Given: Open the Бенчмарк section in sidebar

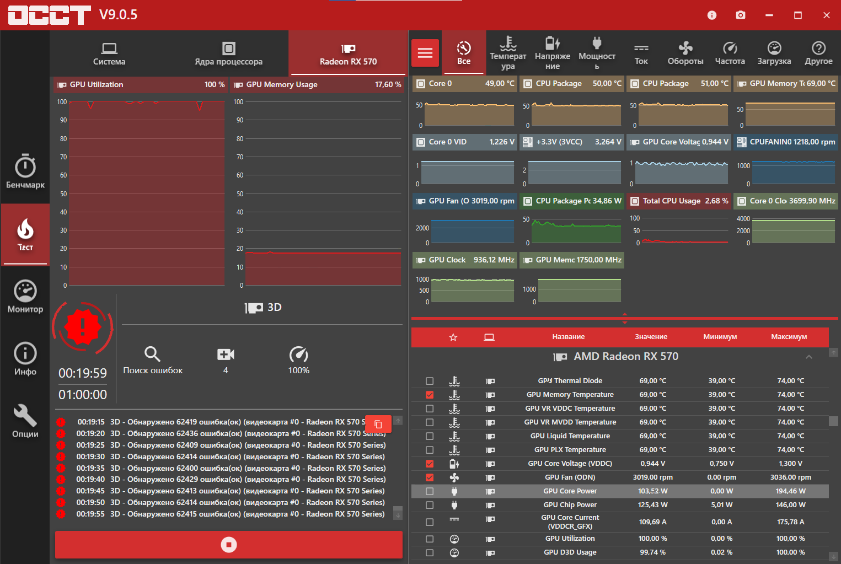Looking at the screenshot, I should 25,171.
